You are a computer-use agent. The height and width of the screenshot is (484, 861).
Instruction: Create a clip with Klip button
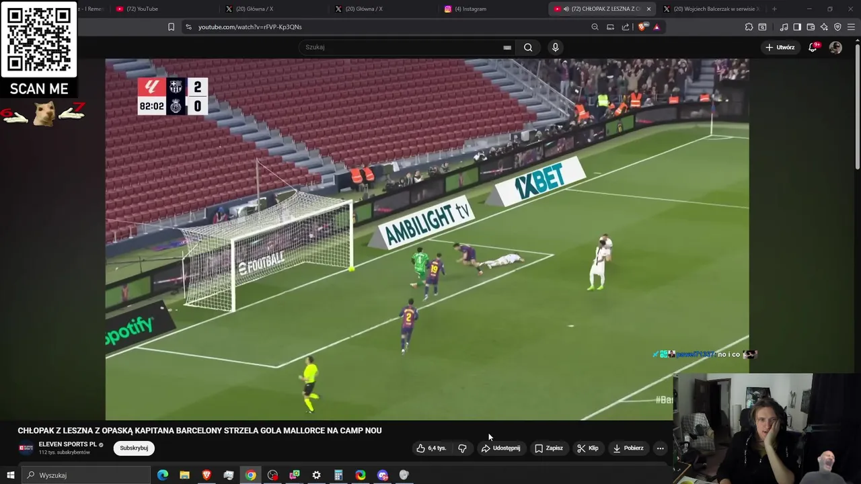tap(587, 448)
